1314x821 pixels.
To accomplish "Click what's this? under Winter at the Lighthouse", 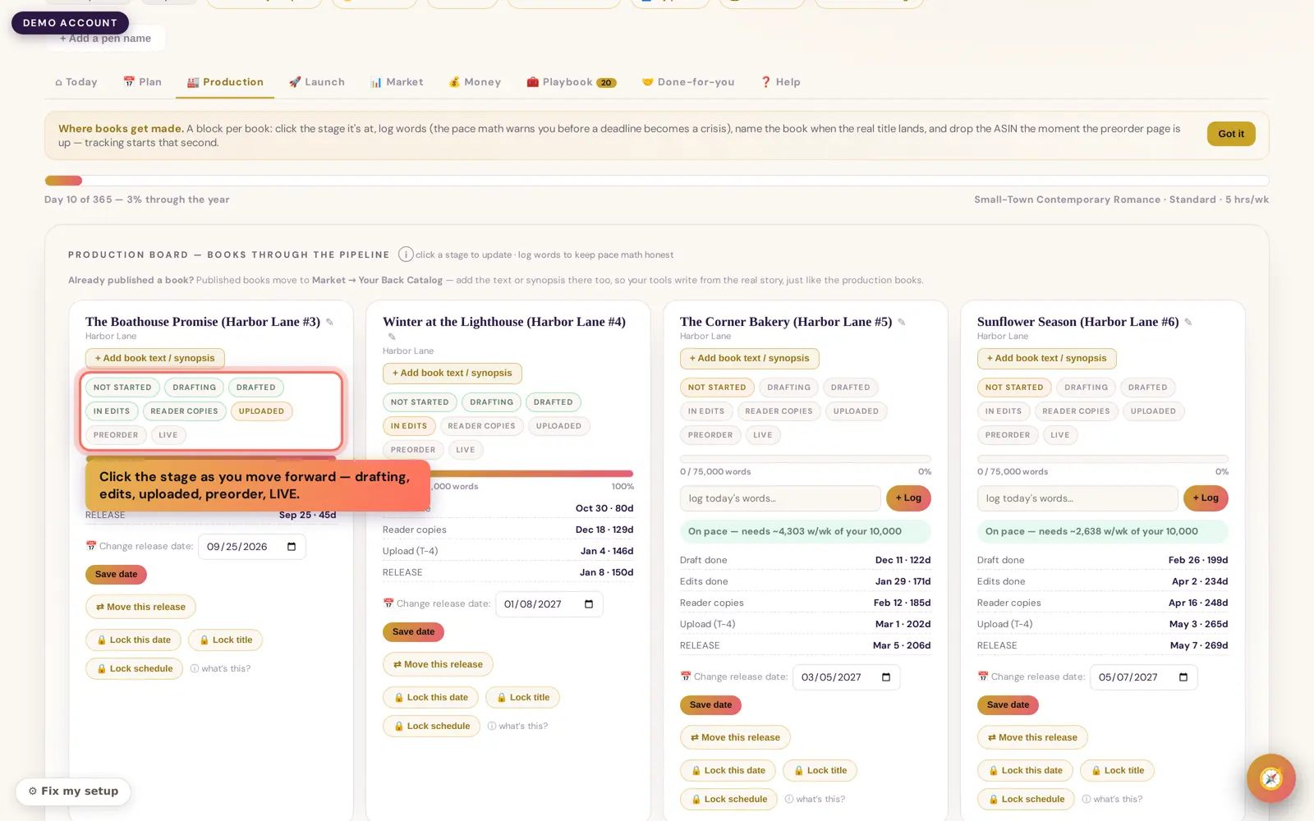I will click(518, 727).
